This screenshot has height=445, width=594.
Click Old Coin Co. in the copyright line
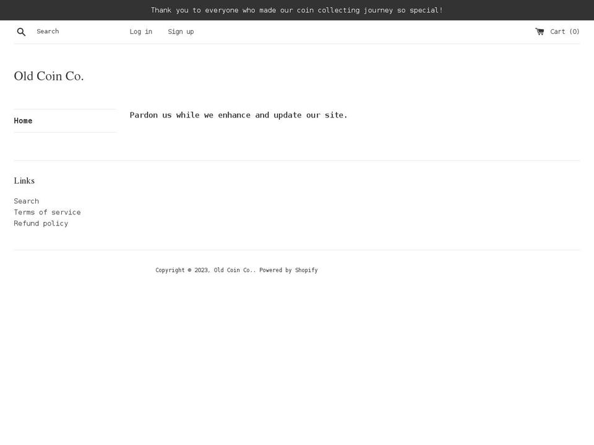pos(233,270)
